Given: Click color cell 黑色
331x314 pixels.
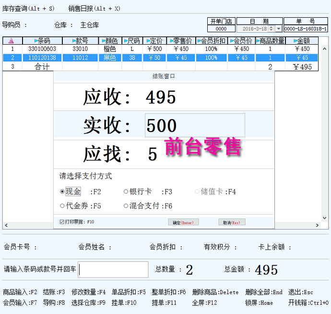Looking at the screenshot, I should tap(110, 58).
